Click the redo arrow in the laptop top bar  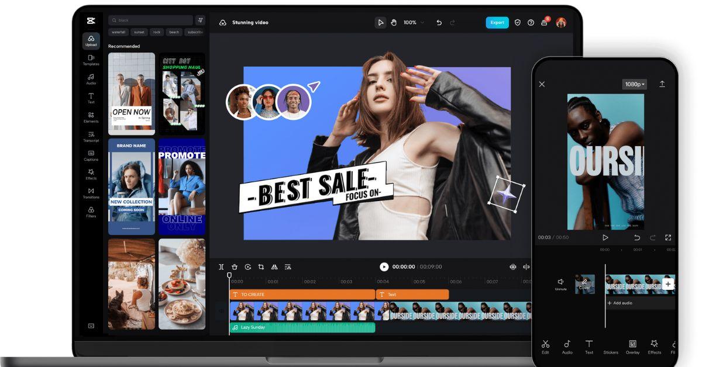452,23
